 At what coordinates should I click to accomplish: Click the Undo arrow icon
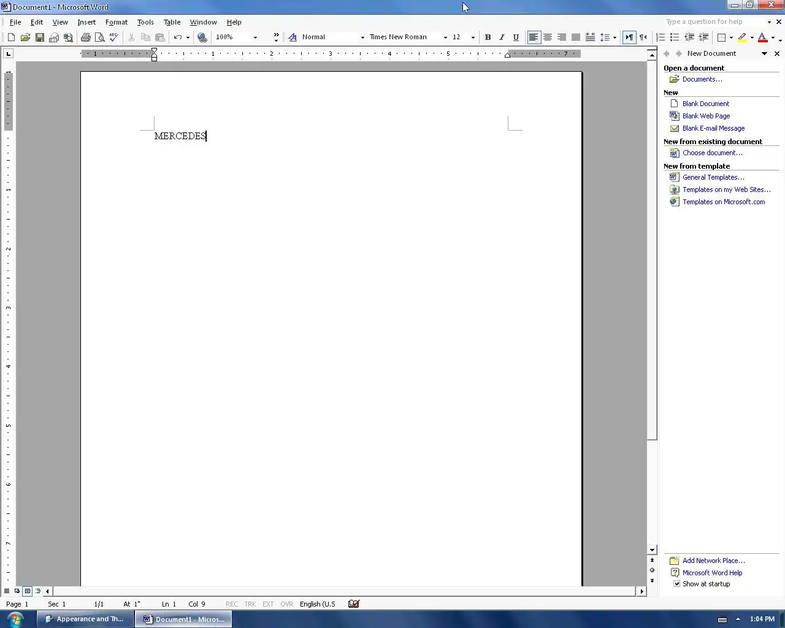(177, 37)
